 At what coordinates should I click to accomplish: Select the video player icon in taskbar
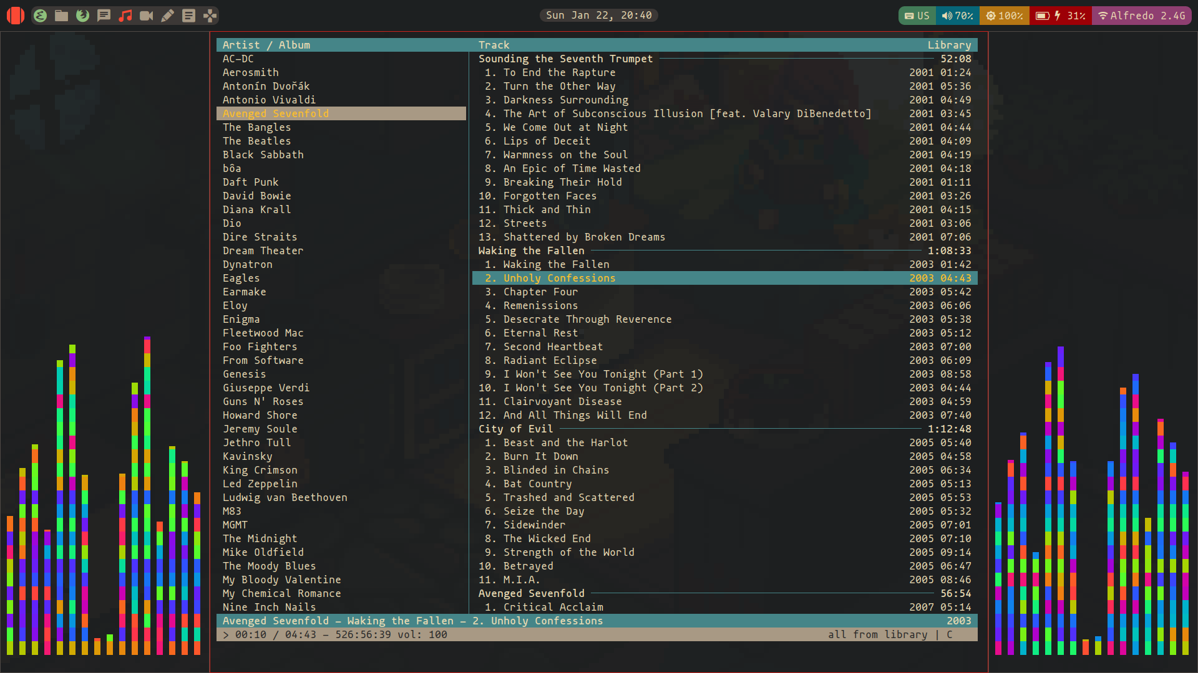click(x=147, y=15)
